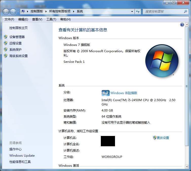The image size is (191, 171).
Task: Open Windows Update link in sidebar
Action: 22,155
